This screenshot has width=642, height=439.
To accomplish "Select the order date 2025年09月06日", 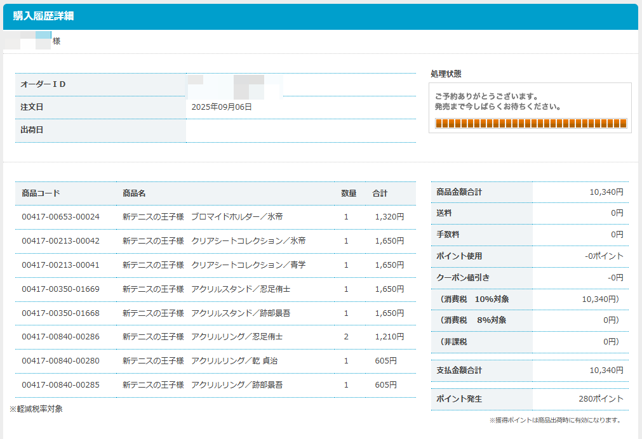I will pyautogui.click(x=222, y=107).
